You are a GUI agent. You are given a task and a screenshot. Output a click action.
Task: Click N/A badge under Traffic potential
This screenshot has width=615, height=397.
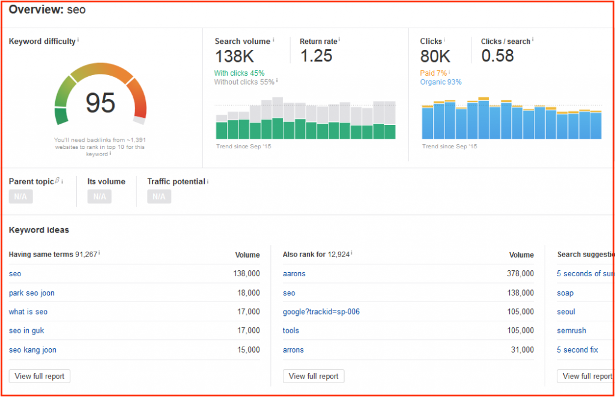[159, 196]
